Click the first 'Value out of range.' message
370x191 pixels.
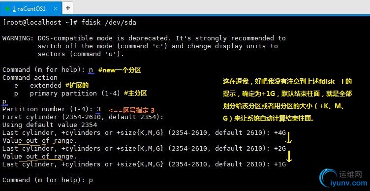click(x=40, y=141)
